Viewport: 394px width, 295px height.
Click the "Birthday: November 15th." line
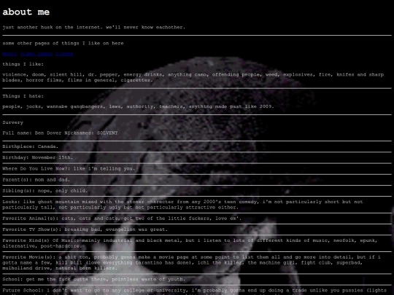point(38,157)
